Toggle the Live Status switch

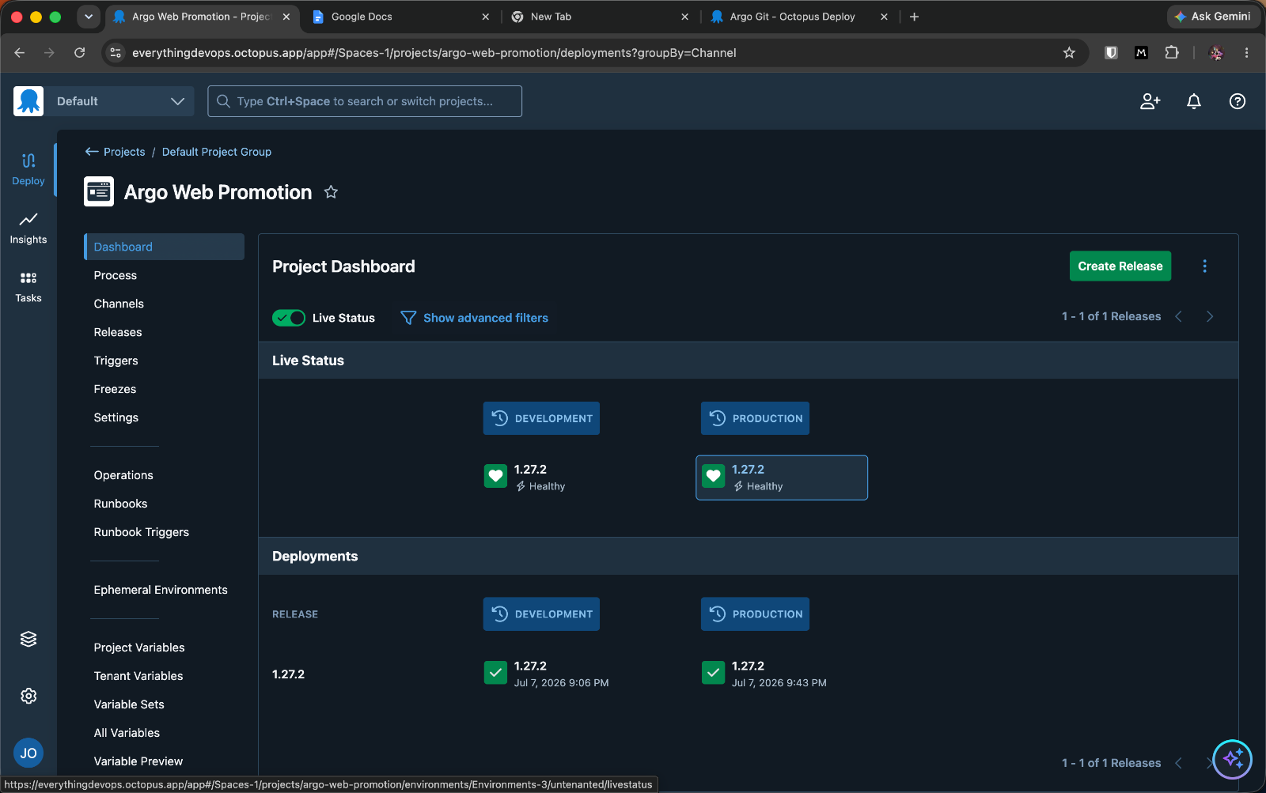(289, 318)
